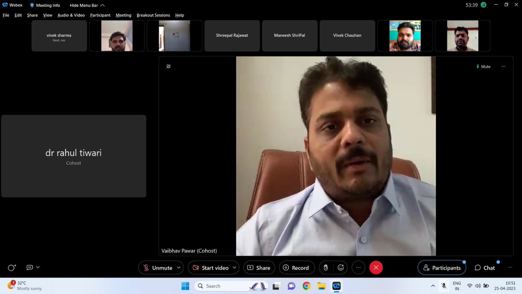Raise hand using the hand icon
The width and height of the screenshot is (522, 294).
pyautogui.click(x=326, y=268)
